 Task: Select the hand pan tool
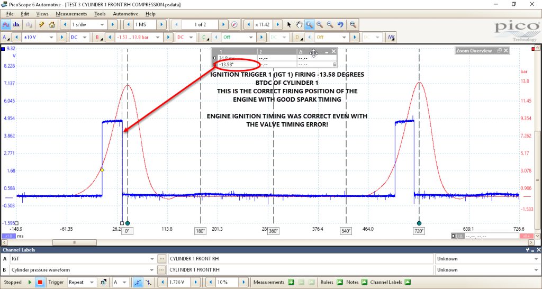(x=299, y=24)
